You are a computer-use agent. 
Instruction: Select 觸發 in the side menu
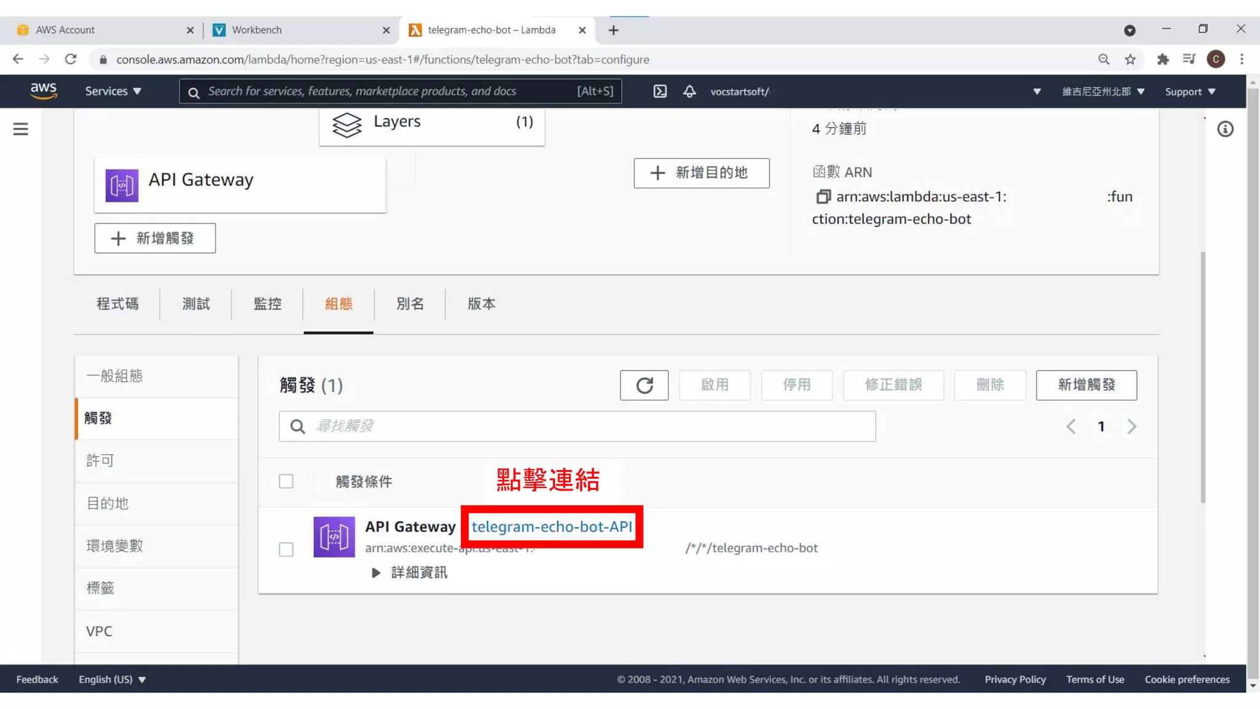tap(156, 419)
